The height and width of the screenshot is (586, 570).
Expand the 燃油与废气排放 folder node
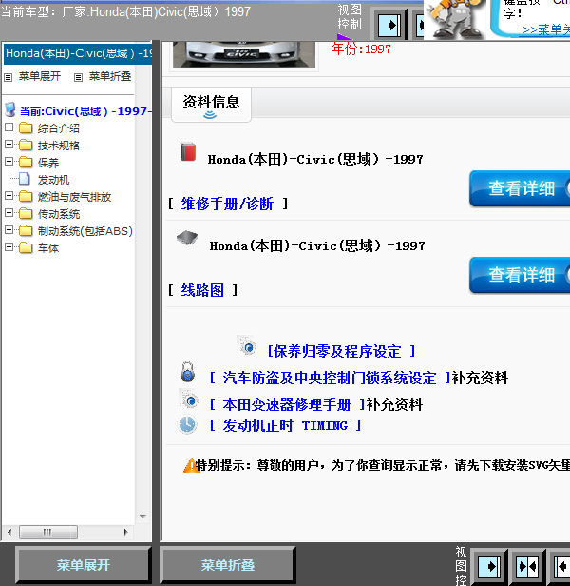pos(9,196)
